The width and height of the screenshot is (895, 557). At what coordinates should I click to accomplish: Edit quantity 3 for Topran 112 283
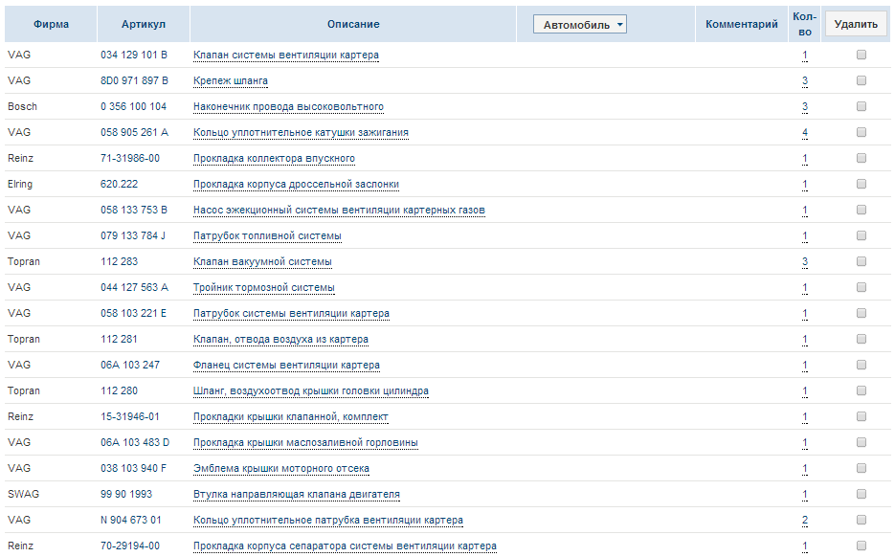(805, 262)
